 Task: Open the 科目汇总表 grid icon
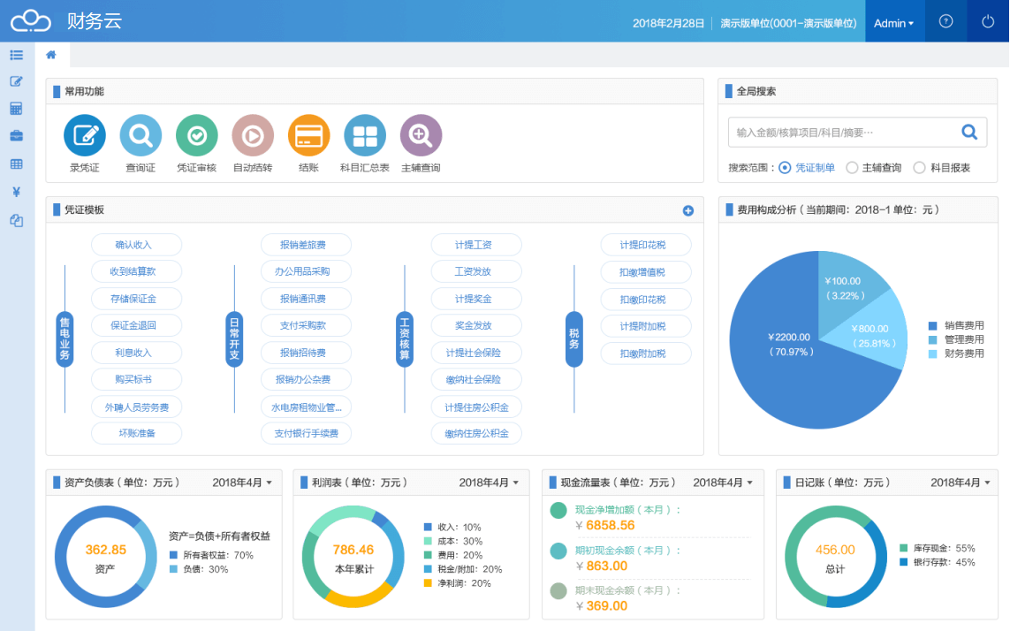[x=365, y=136]
